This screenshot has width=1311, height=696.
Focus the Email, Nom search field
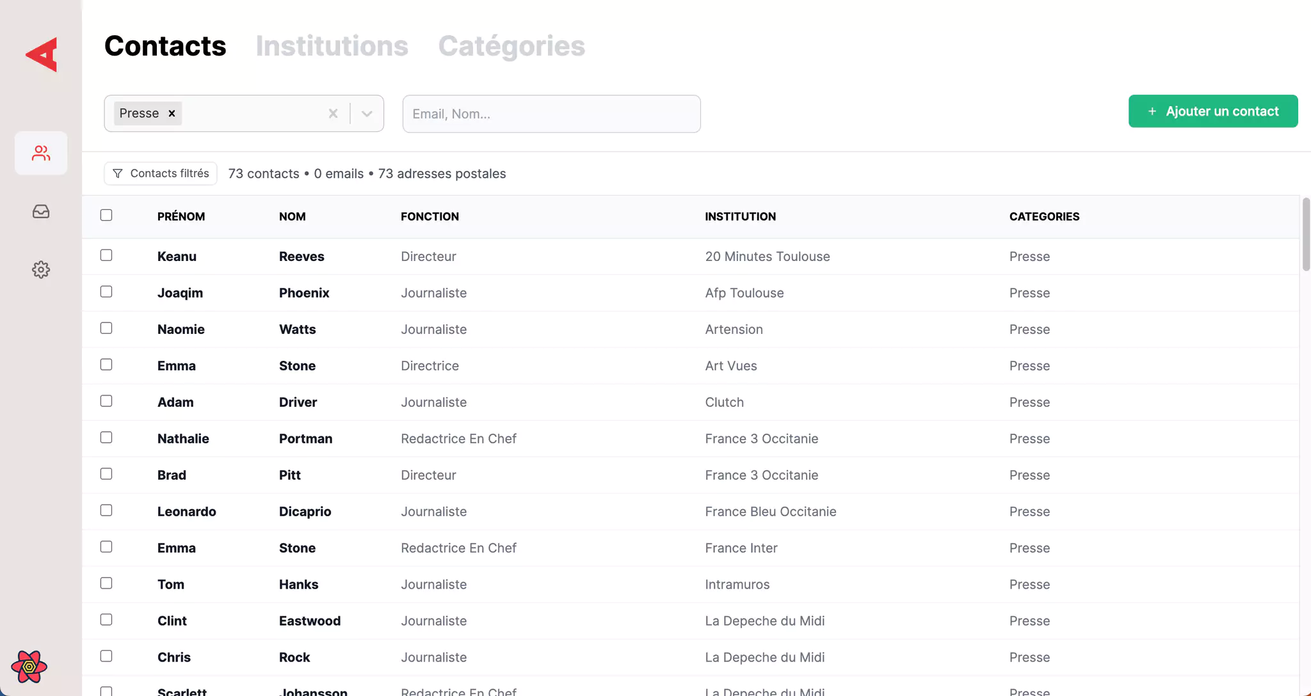[551, 114]
